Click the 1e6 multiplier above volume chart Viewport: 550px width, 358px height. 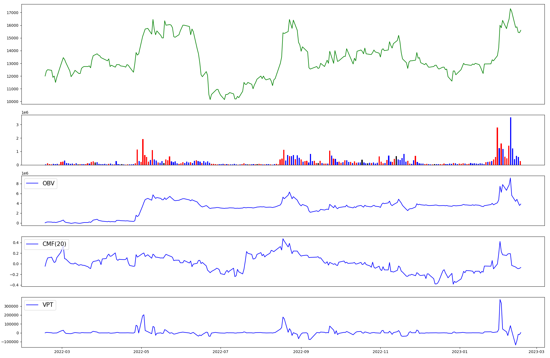click(25, 112)
